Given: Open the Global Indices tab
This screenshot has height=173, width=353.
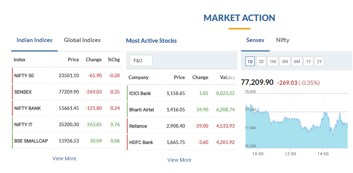Looking at the screenshot, I should coord(82,40).
